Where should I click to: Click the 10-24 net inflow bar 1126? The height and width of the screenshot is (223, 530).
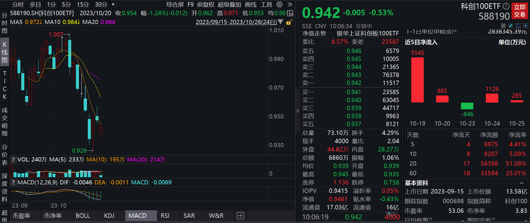coord(492,98)
